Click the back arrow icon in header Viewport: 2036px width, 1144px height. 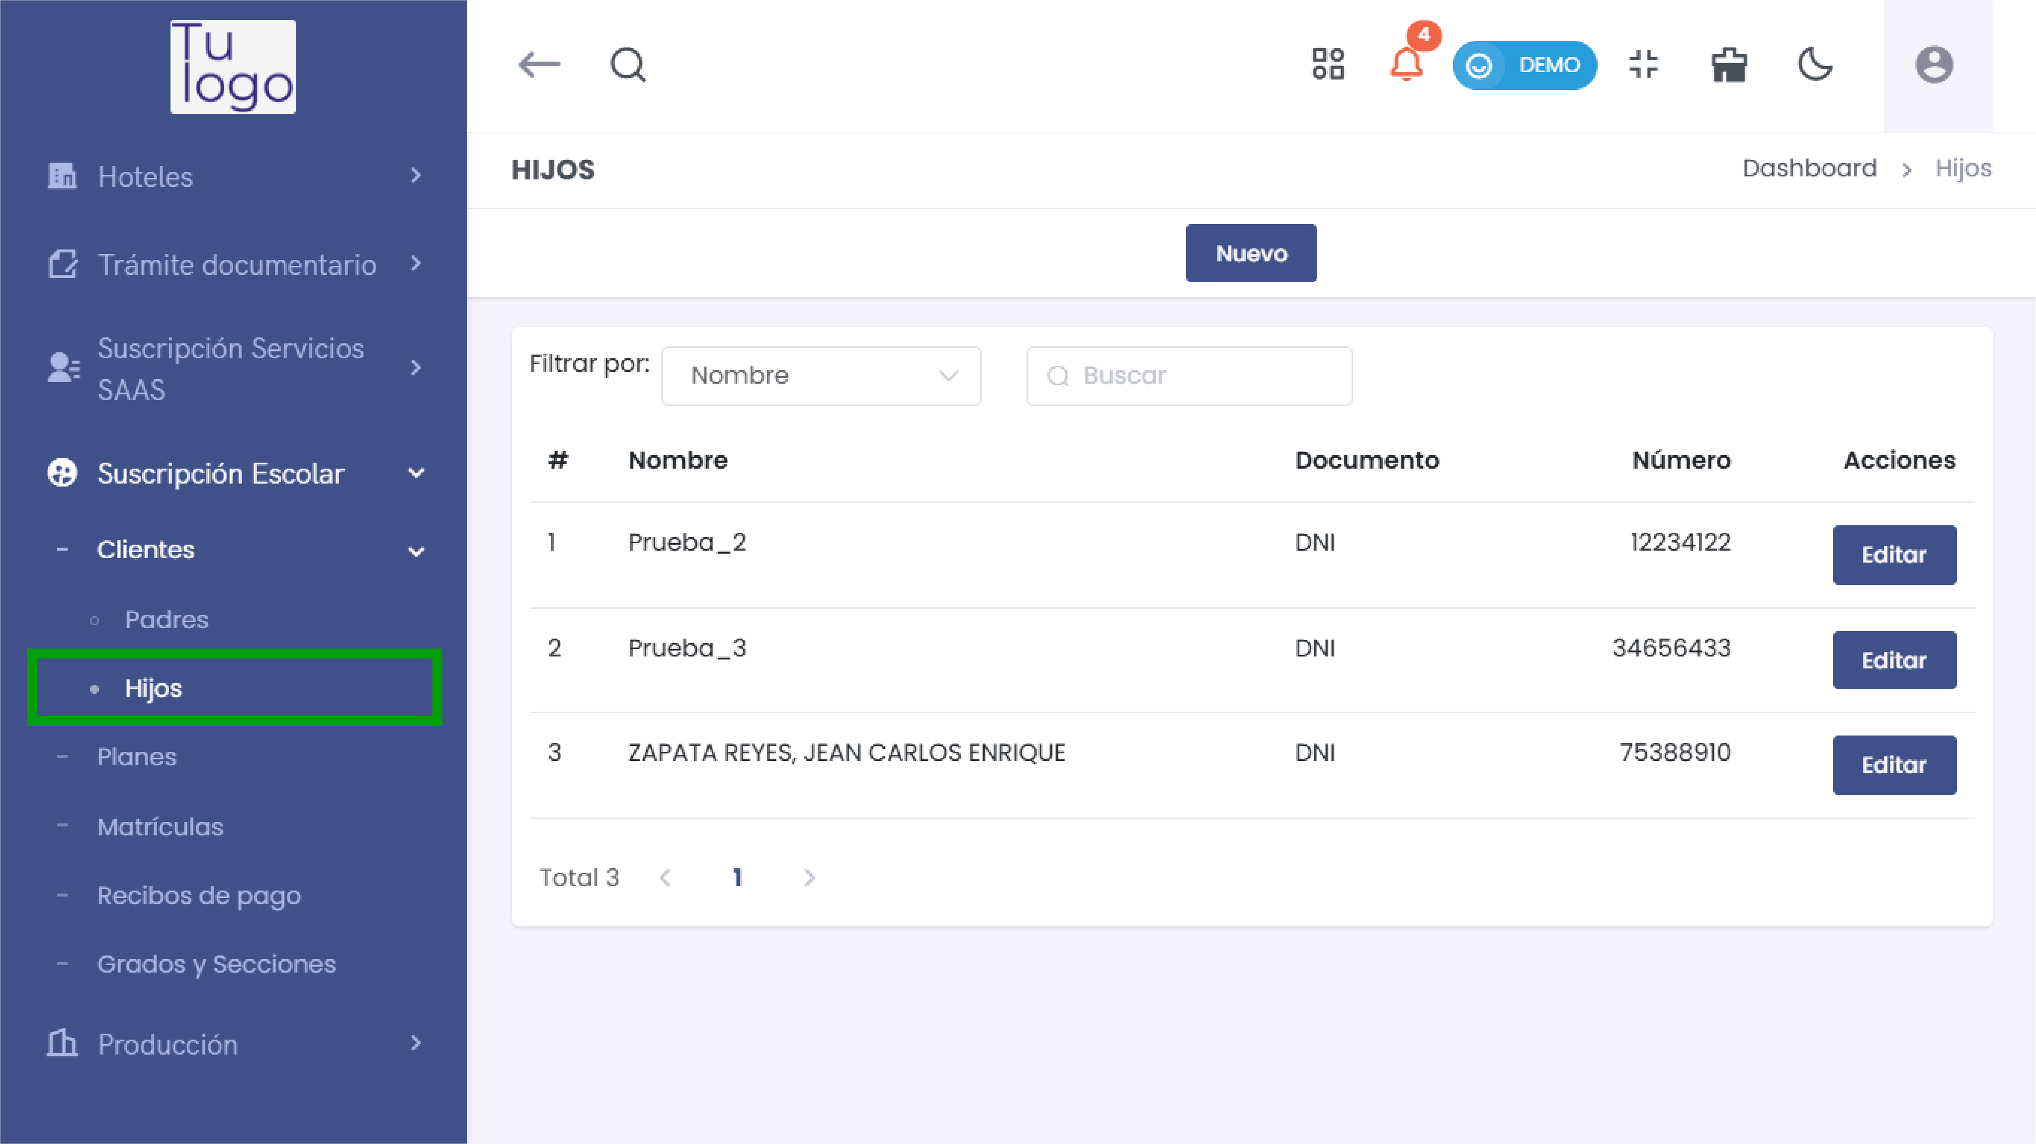coord(539,65)
